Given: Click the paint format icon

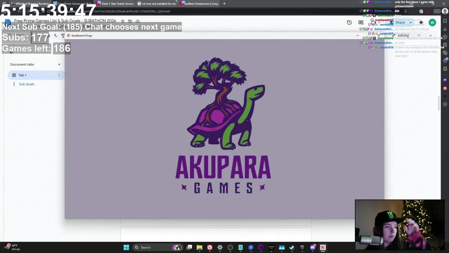Looking at the screenshot, I should (63, 35).
